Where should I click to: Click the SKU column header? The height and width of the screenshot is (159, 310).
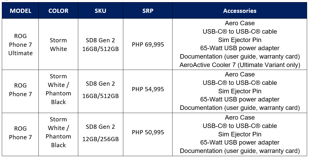100,11
